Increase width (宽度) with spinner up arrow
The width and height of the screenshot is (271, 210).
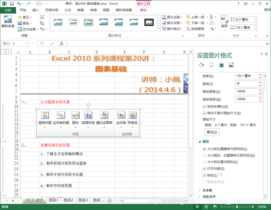point(260,75)
